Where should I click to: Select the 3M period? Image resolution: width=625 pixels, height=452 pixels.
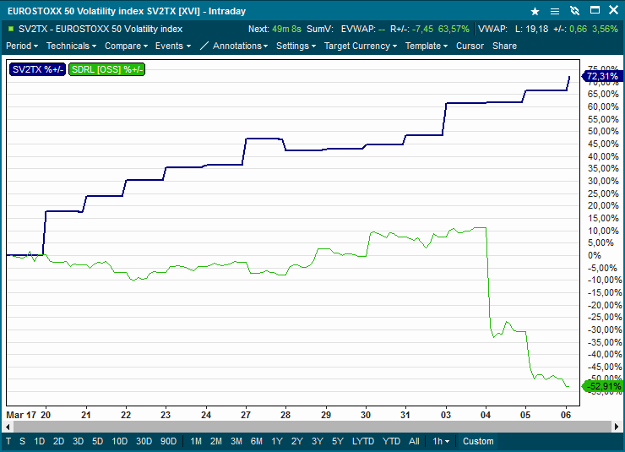(x=236, y=441)
